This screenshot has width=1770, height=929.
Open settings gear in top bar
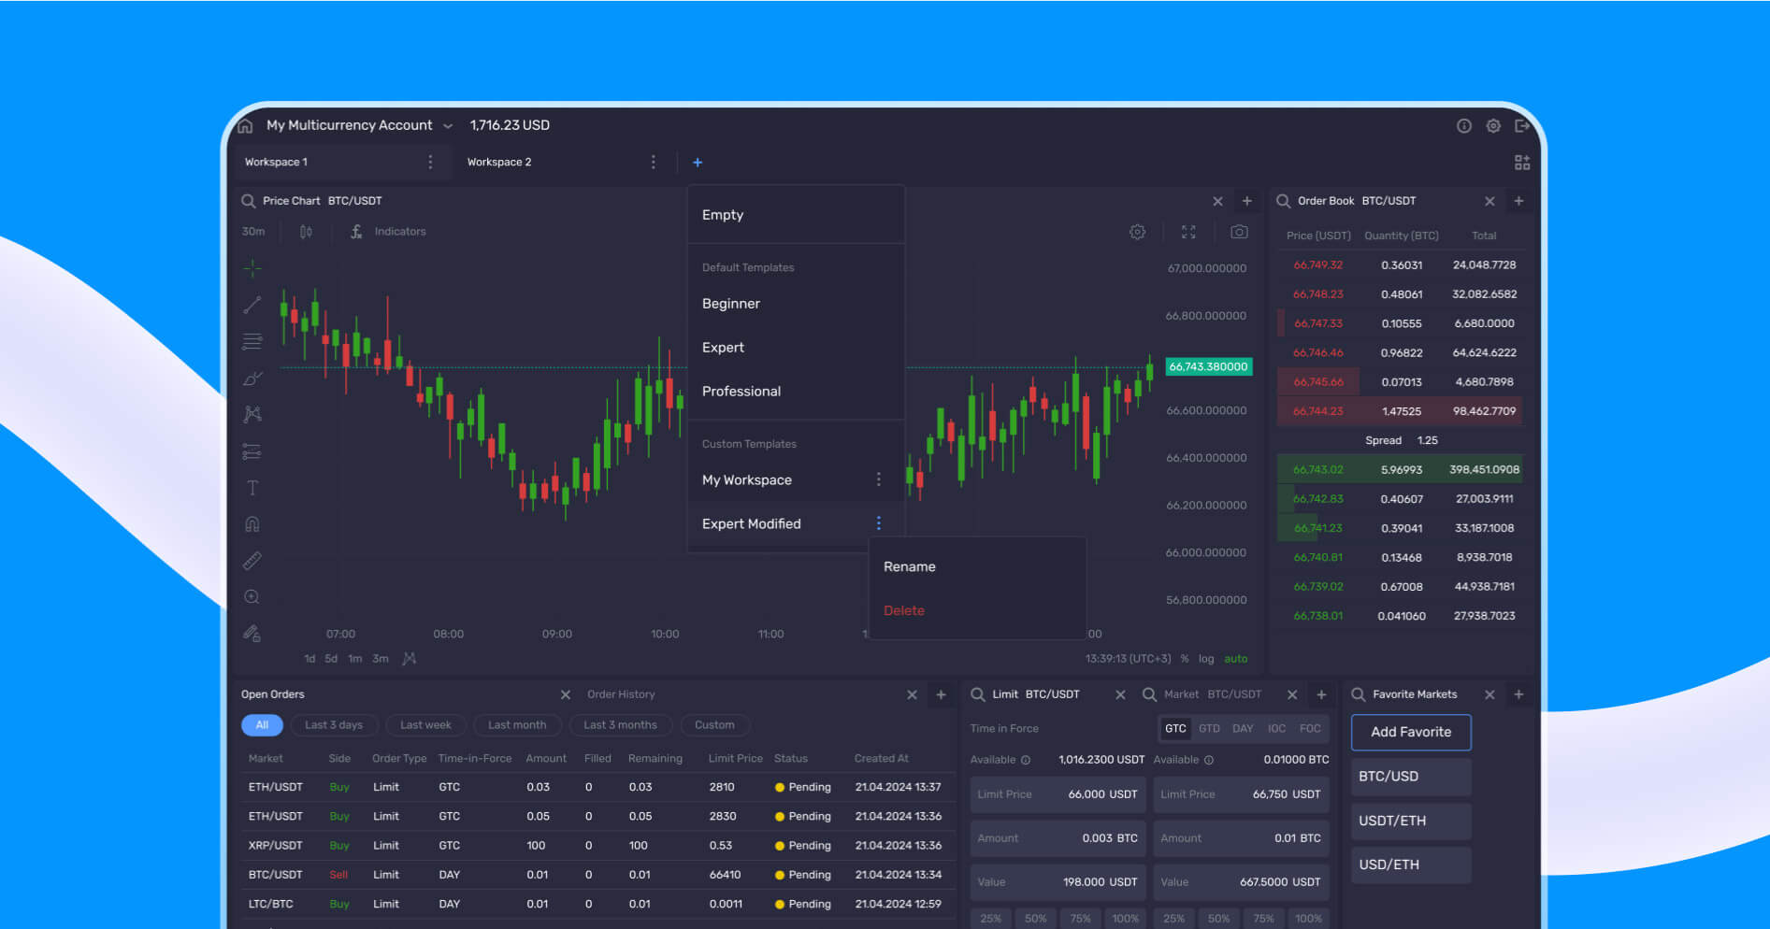[x=1493, y=125]
